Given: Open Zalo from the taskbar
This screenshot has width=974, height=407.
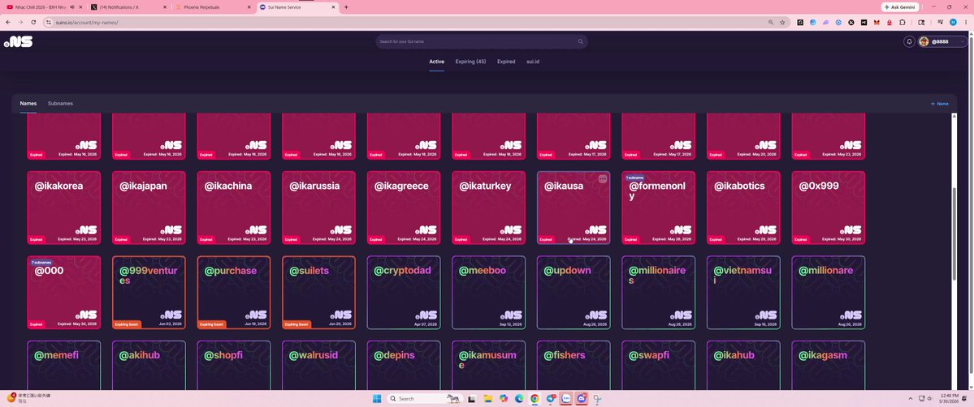Looking at the screenshot, I should click(x=566, y=398).
